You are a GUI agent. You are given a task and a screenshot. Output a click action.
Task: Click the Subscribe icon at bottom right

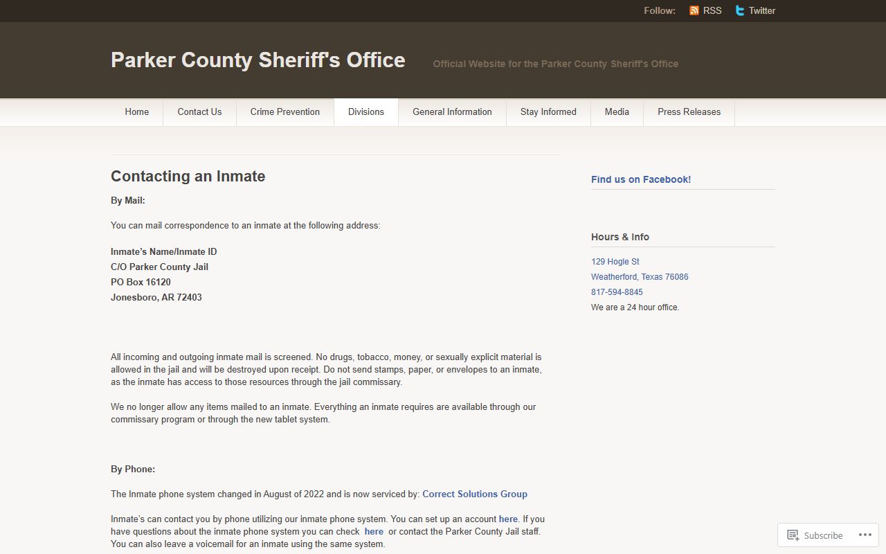pos(793,535)
